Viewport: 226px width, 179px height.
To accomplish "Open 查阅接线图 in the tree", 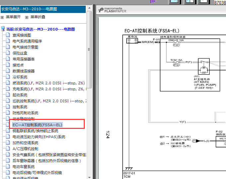I will click(22, 35).
